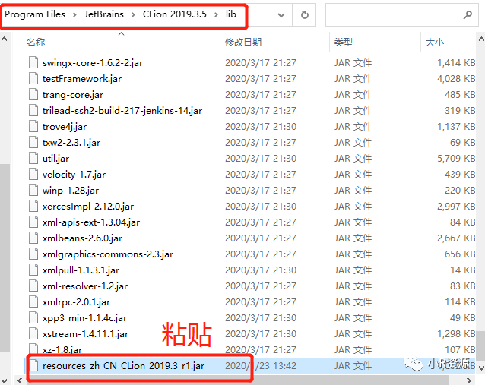Click the horizontal scrollbar thumb
485x385 pixels.
coord(238,380)
